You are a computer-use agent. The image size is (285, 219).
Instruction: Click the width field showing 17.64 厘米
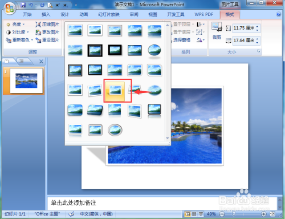(244, 40)
